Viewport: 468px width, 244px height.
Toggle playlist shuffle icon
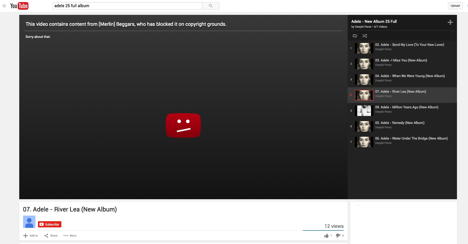(365, 36)
